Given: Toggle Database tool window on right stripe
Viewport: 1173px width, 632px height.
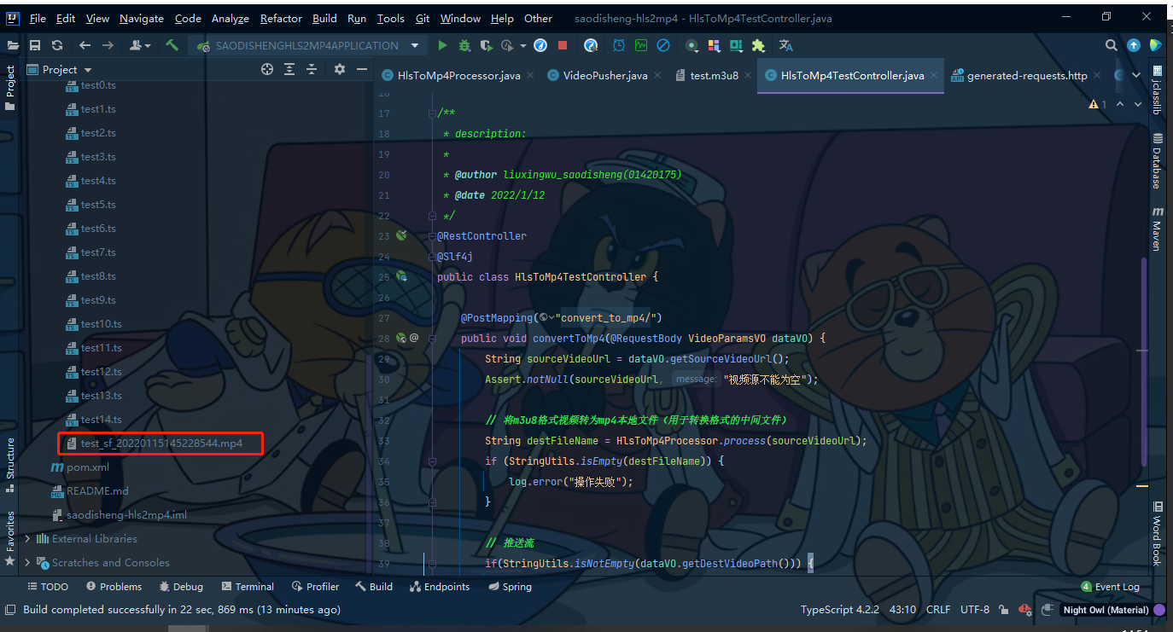Looking at the screenshot, I should 1158,160.
